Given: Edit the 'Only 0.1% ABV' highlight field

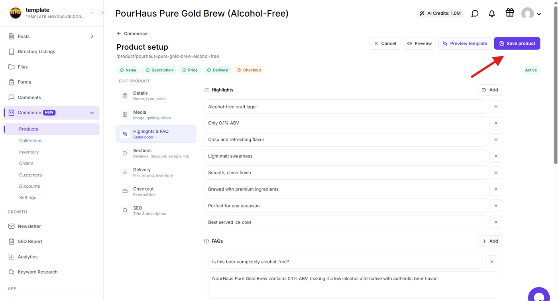Looking at the screenshot, I should [345, 123].
